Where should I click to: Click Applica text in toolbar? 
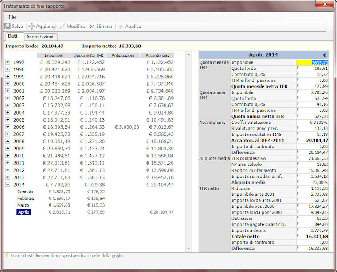pos(133,27)
